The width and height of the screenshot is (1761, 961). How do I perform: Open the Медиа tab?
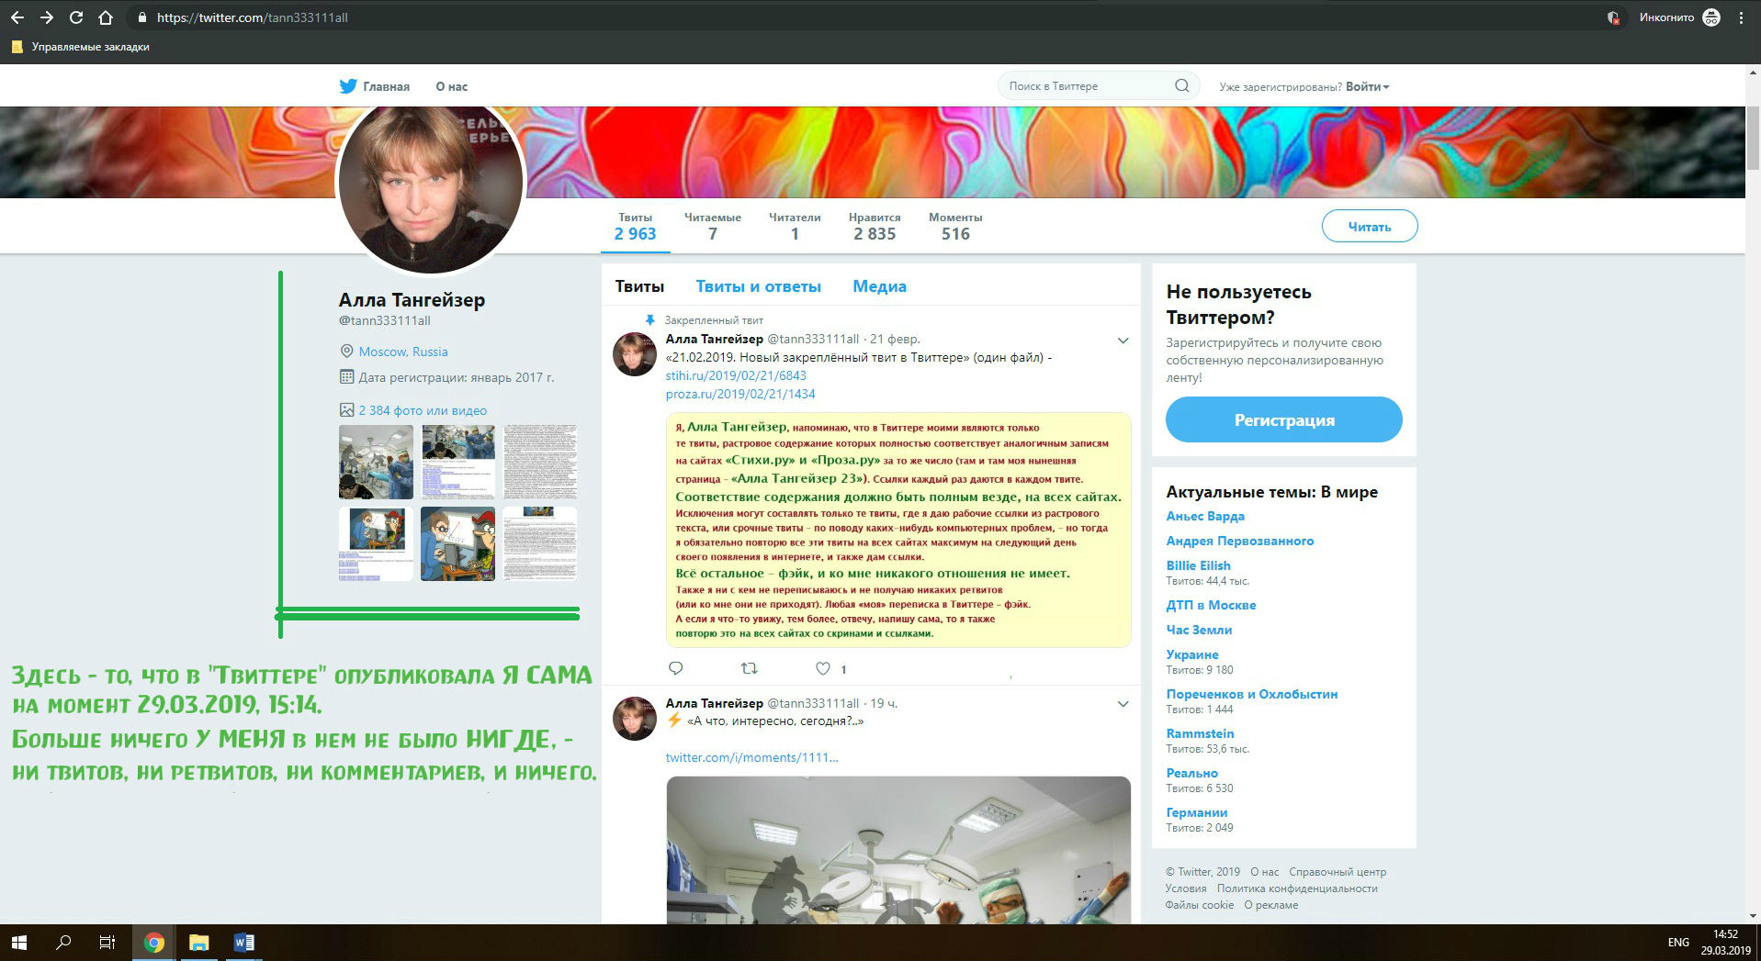[x=879, y=286]
